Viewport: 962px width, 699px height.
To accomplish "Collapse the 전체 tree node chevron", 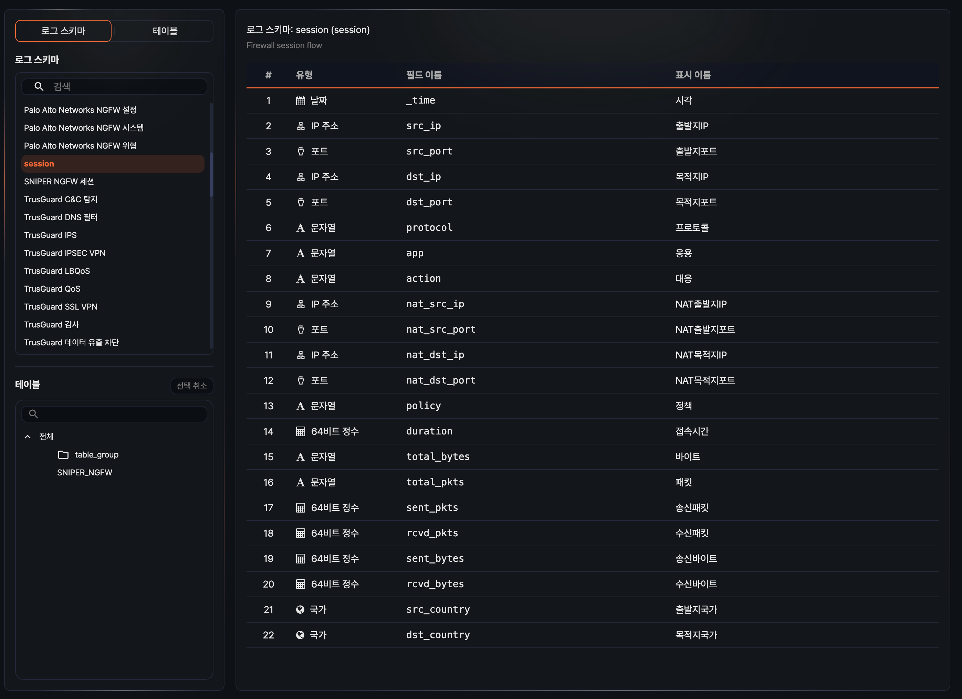I will click(x=28, y=437).
